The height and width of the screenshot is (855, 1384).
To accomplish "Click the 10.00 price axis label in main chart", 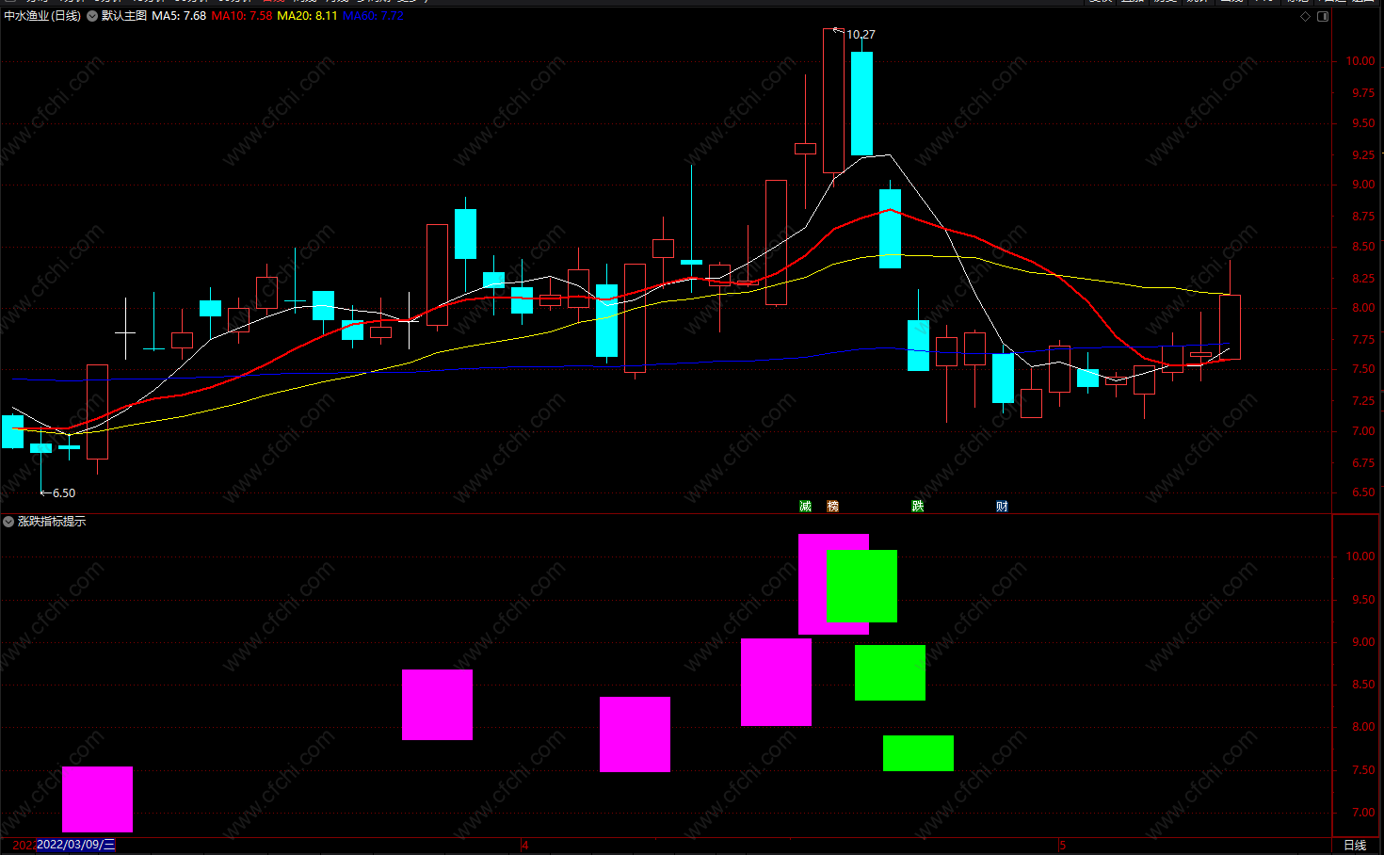I will coord(1360,61).
